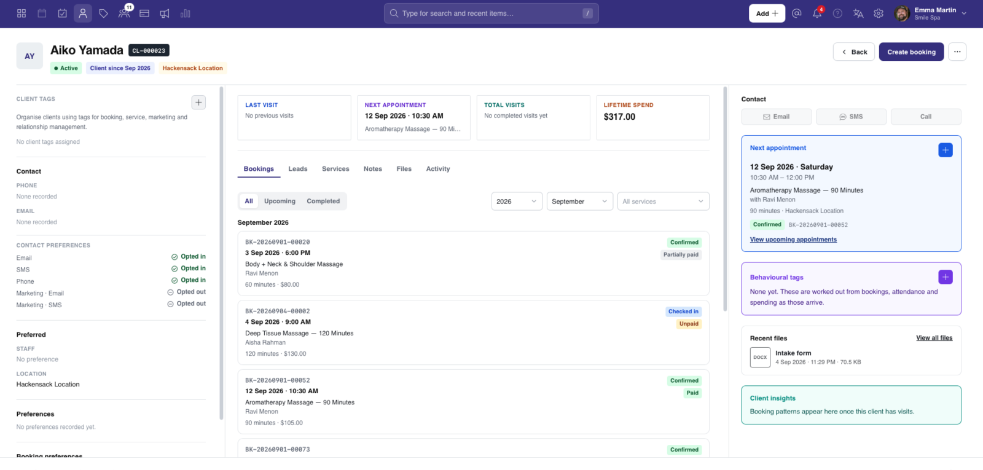Expand the Emma Martin account menu
The image size is (983, 470).
(931, 14)
